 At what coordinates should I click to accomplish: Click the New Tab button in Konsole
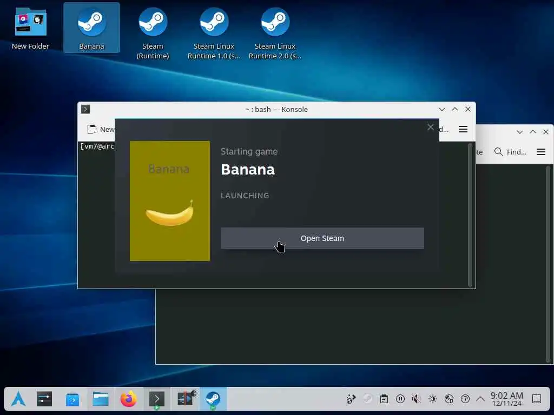pyautogui.click(x=101, y=129)
